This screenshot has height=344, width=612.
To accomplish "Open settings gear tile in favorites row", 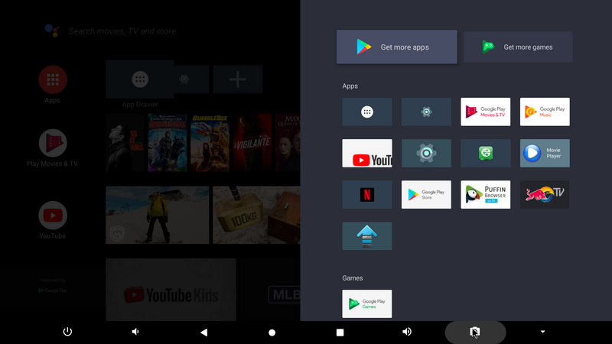I will [x=192, y=80].
